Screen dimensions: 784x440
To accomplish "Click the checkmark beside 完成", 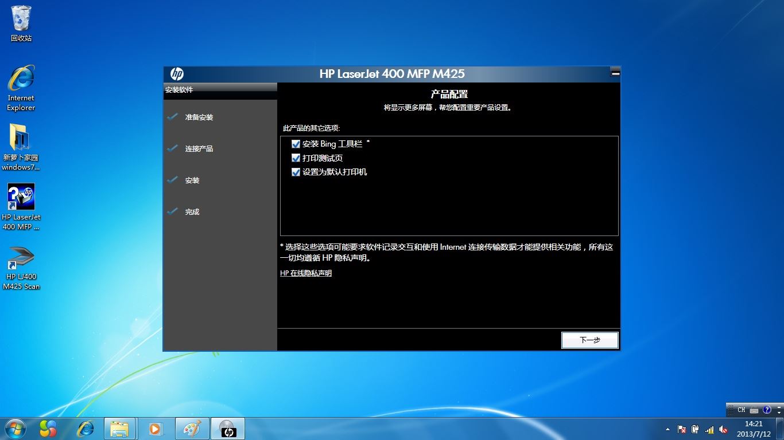I will tap(173, 211).
